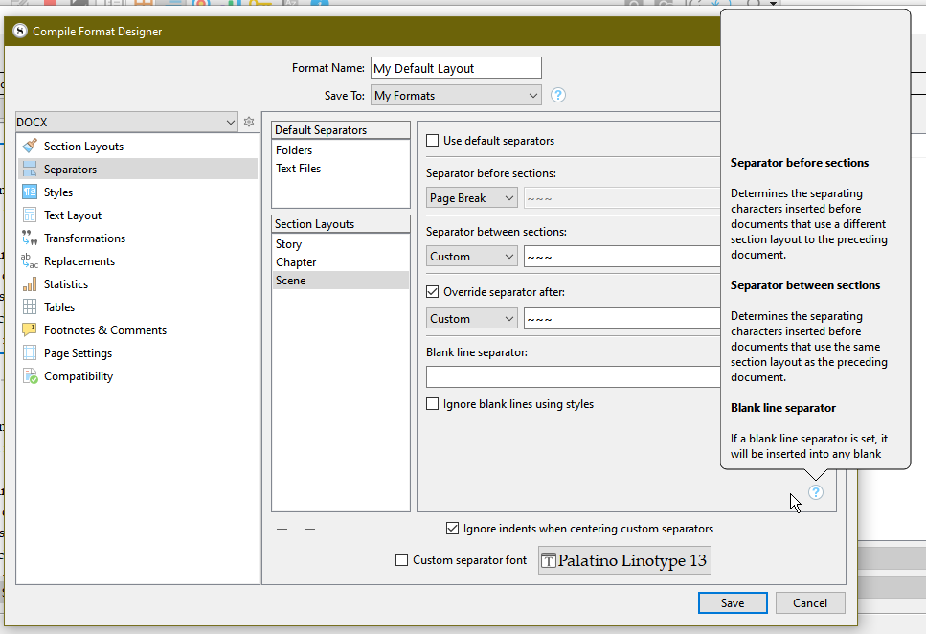Click the Blank line separator field
926x634 pixels.
point(574,377)
